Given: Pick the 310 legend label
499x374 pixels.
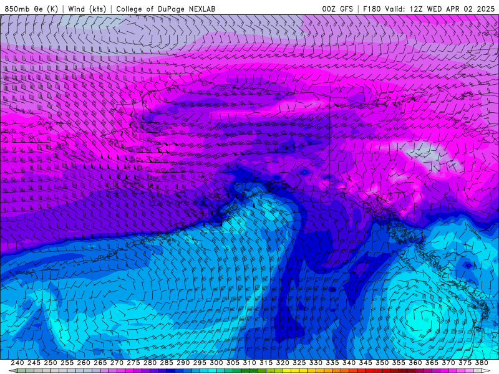Looking at the screenshot, I should (x=249, y=363).
